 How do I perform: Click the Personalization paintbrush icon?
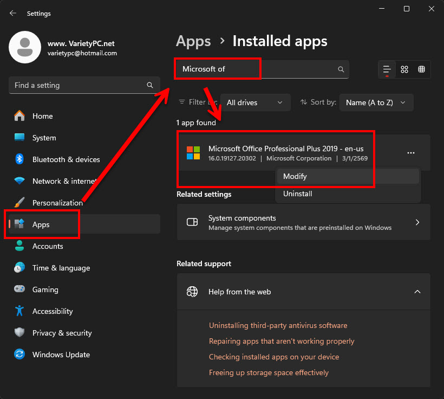click(x=19, y=202)
